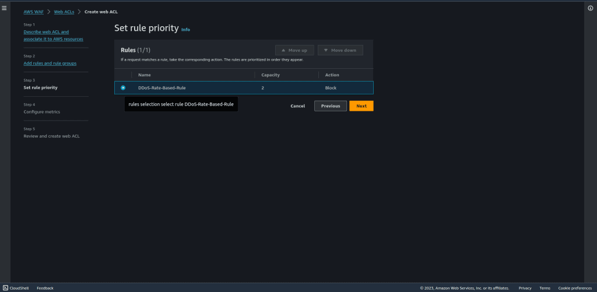Open Cookie preferences in the footer
The height and width of the screenshot is (292, 597).
pyautogui.click(x=575, y=288)
